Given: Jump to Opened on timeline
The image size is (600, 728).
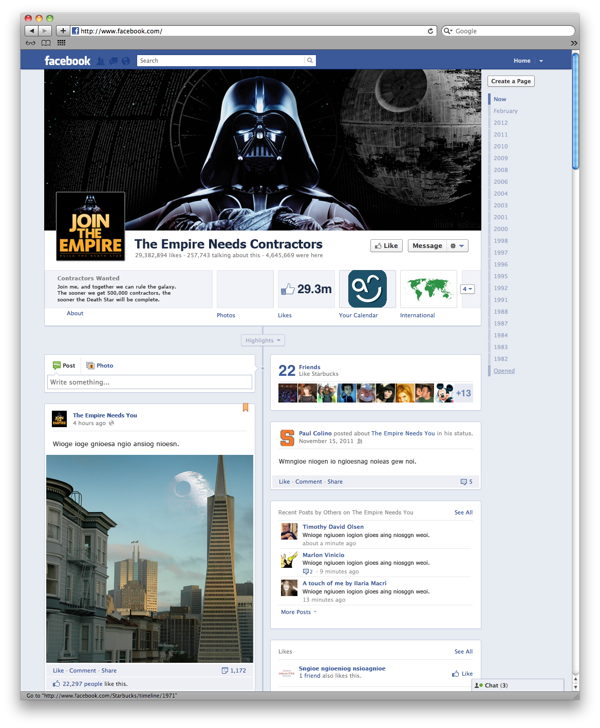Looking at the screenshot, I should pyautogui.click(x=504, y=371).
